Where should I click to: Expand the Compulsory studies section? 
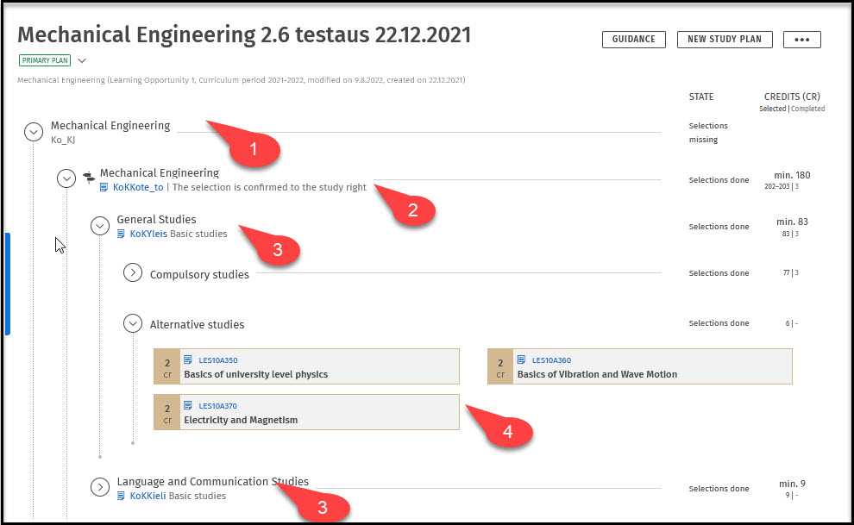pos(132,273)
